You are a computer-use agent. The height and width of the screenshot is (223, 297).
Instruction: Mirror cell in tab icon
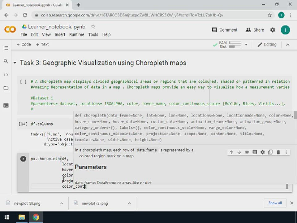pos(270,152)
